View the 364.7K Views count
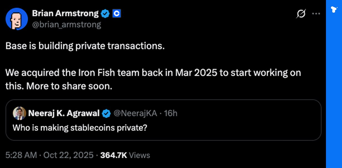Viewport: 342px width, 168px height. (x=125, y=155)
